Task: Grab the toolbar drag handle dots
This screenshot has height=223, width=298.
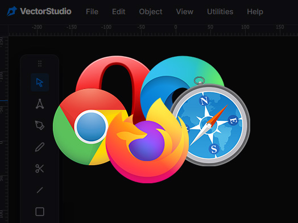Action: click(40, 64)
